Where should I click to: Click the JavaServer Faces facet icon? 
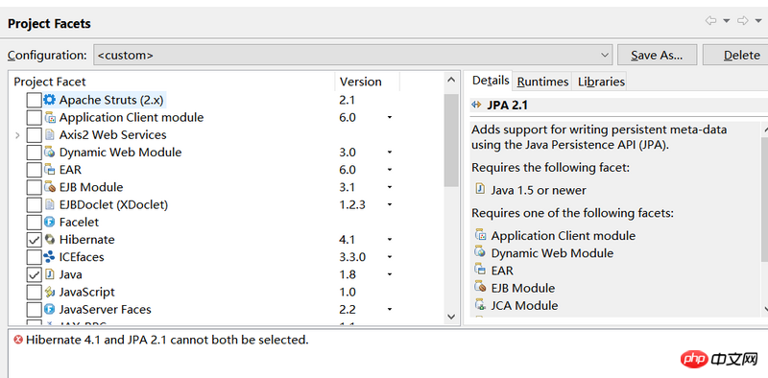point(50,310)
